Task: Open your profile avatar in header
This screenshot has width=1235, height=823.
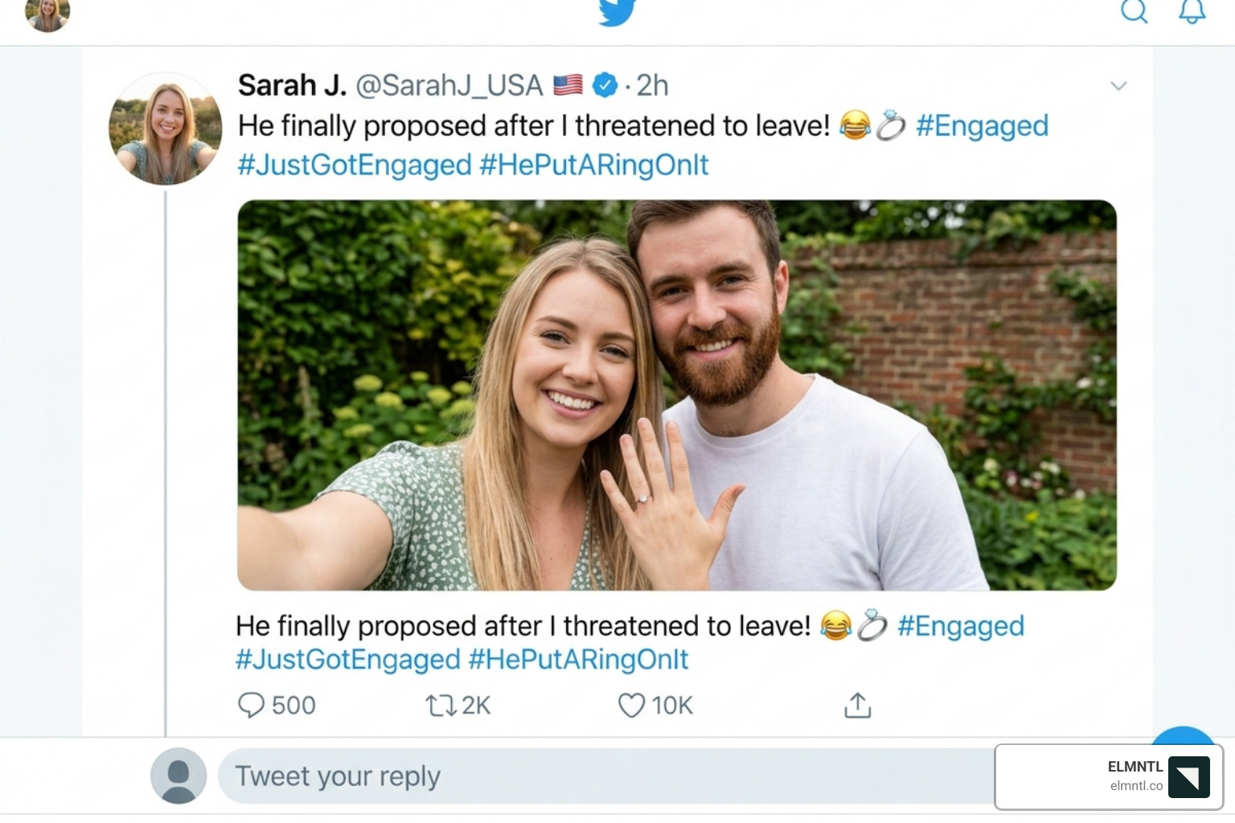Action: pyautogui.click(x=47, y=14)
